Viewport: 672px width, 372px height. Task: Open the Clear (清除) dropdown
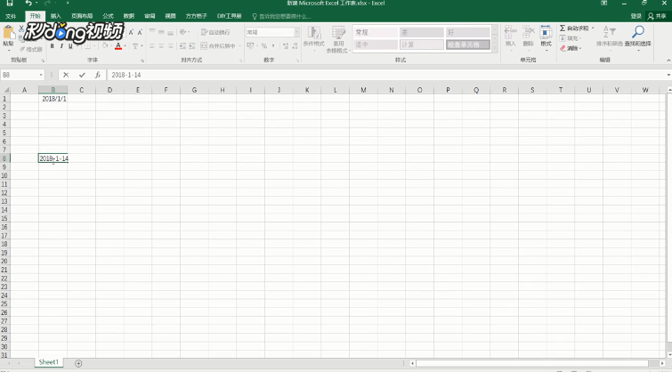click(571, 48)
